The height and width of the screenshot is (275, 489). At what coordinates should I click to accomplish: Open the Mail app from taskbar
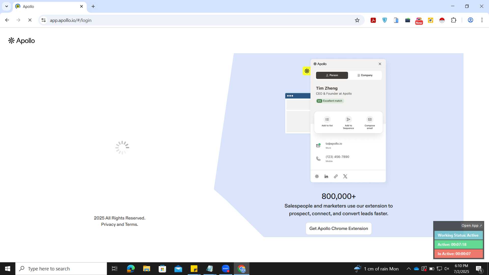pyautogui.click(x=178, y=269)
